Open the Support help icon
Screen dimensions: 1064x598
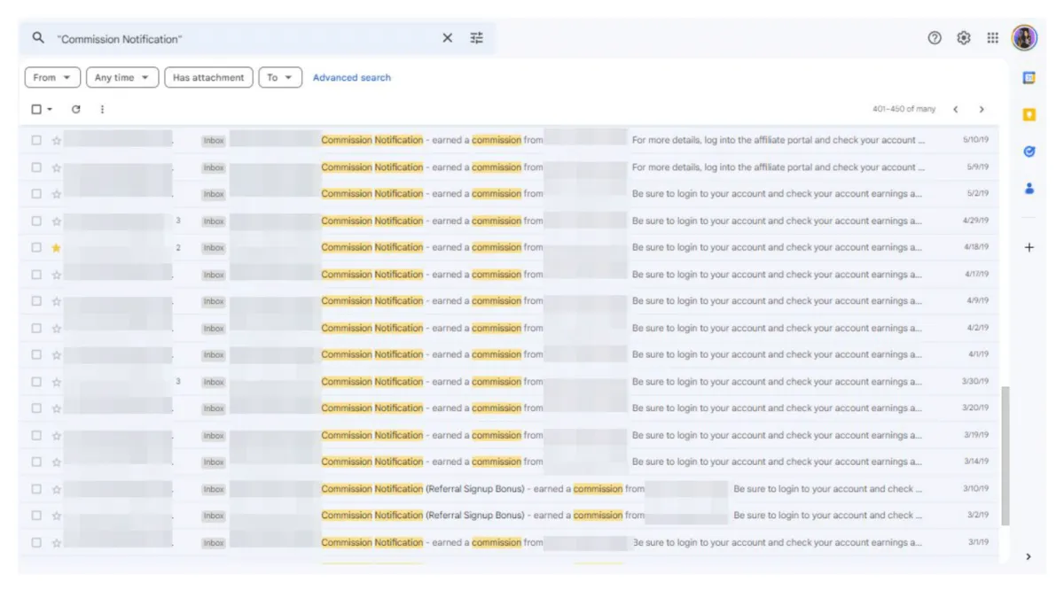pos(935,38)
